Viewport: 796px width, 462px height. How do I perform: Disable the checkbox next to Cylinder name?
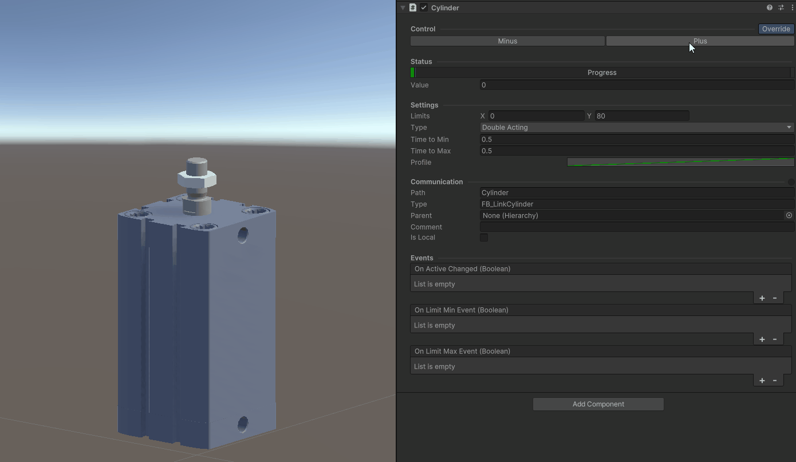[423, 7]
